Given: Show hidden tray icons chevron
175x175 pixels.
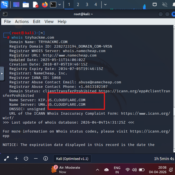Looking at the screenshot, I should pyautogui.click(x=97, y=170).
